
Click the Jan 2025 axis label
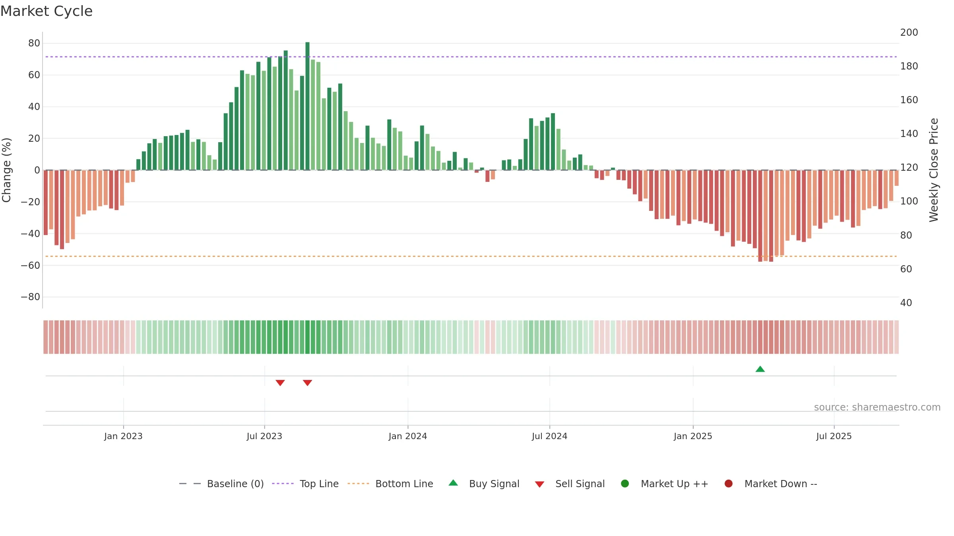coord(693,436)
